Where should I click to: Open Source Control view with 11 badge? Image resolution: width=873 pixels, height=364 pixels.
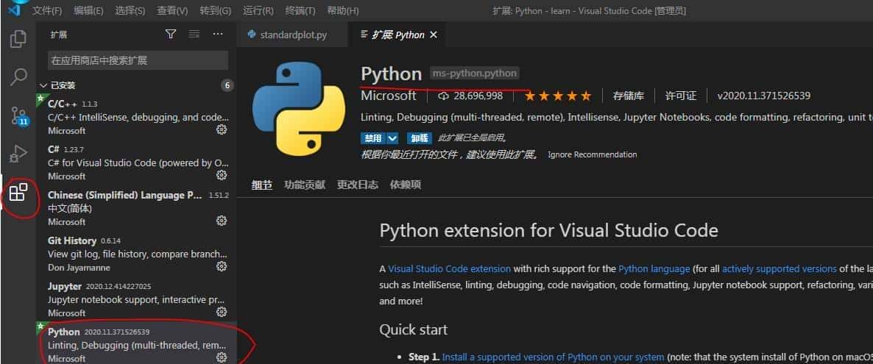coord(19,115)
